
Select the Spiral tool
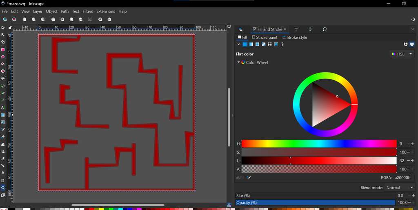3,79
